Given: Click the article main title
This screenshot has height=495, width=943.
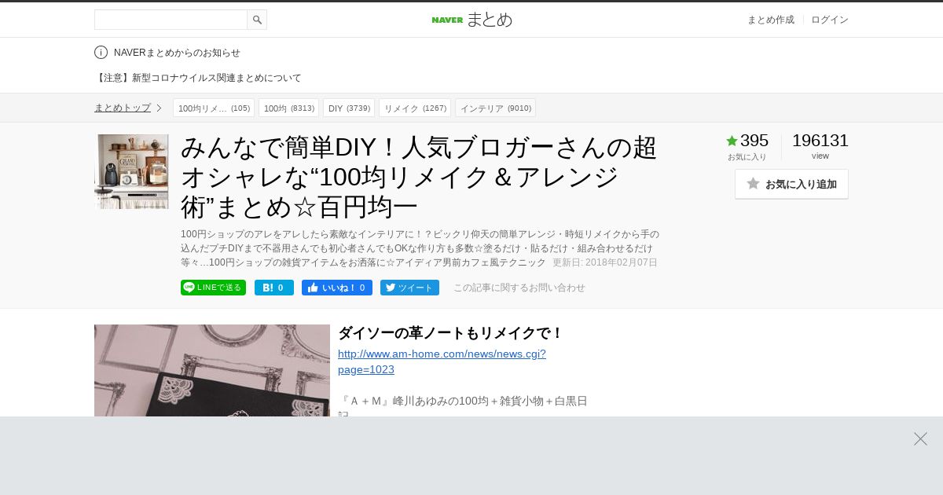Looking at the screenshot, I should click(x=419, y=177).
